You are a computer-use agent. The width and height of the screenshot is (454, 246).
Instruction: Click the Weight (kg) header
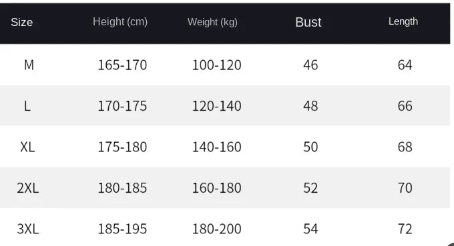pyautogui.click(x=212, y=22)
